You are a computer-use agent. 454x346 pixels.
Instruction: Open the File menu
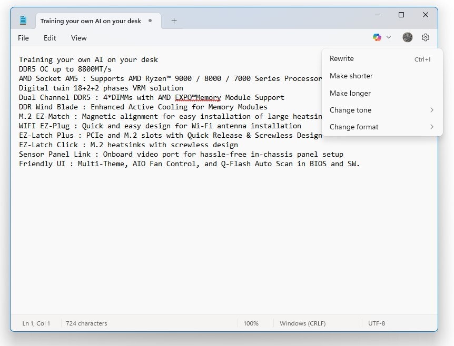[24, 38]
